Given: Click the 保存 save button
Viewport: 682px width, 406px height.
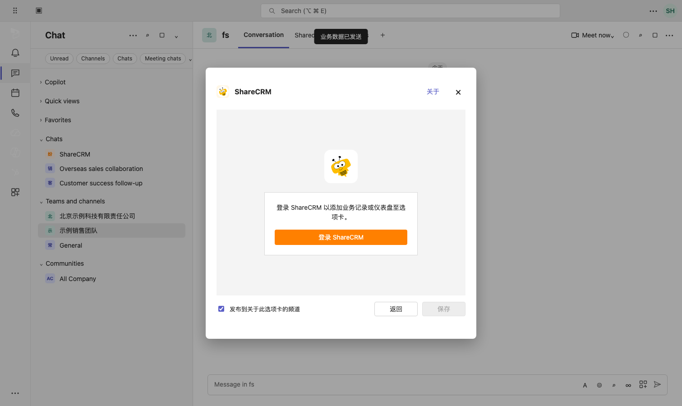Looking at the screenshot, I should 444,309.
